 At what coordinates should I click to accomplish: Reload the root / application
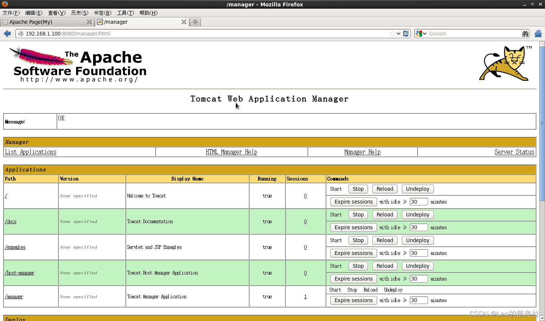tap(385, 189)
